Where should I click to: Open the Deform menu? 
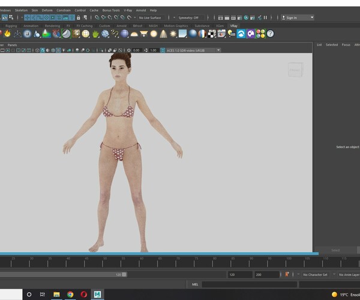point(47,10)
